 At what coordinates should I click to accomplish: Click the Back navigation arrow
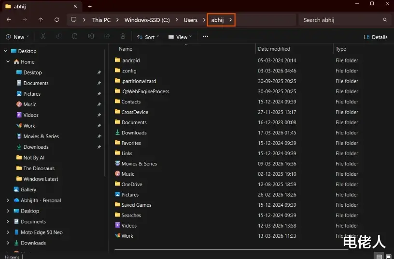click(9, 20)
